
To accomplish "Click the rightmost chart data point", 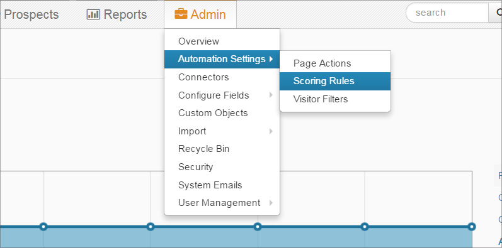I will 471,227.
